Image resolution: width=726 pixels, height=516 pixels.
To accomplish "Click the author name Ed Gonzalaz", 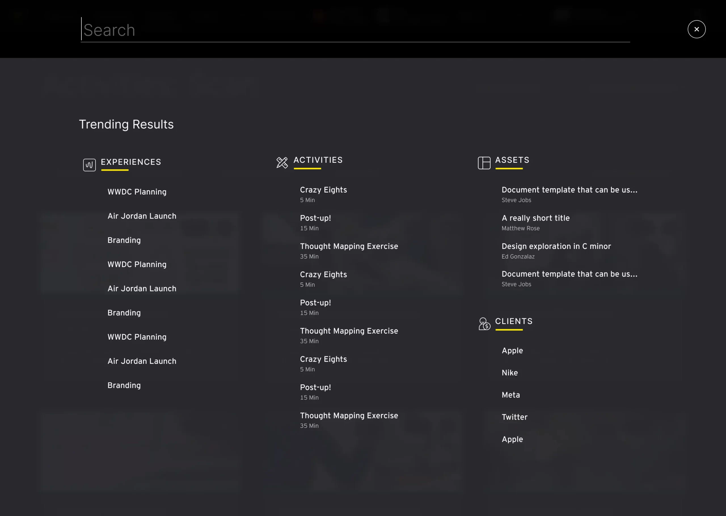I will (x=518, y=256).
